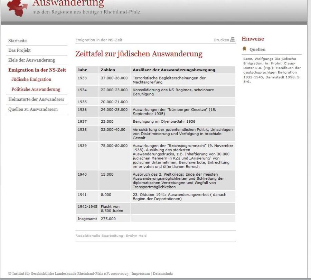Select Emigration in der NS-Zeit sidebar section
311x280 pixels.
(x=37, y=70)
